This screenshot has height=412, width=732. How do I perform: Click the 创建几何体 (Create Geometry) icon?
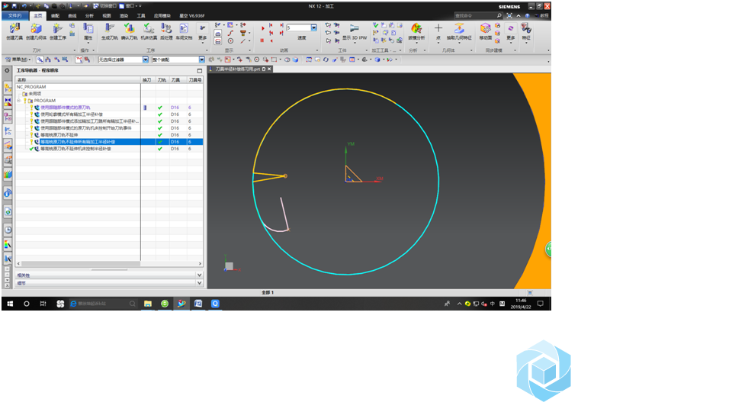pos(36,29)
